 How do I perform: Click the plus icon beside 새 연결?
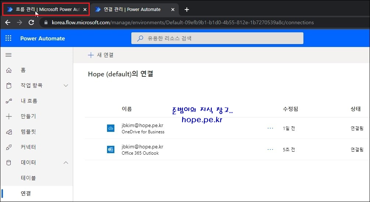(90, 55)
